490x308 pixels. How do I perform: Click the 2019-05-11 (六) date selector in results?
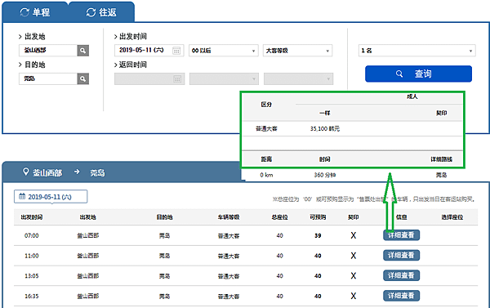point(51,197)
